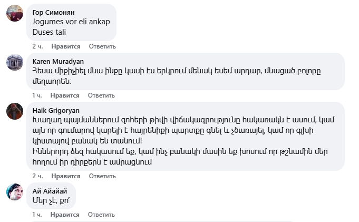This screenshot has height=222, width=359.
Task: Visit Karen Muradyan's profile by name
Action: 58,61
